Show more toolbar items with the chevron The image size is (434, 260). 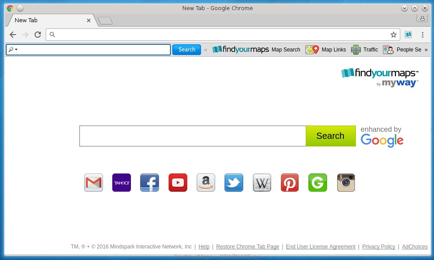(426, 50)
